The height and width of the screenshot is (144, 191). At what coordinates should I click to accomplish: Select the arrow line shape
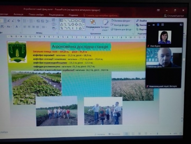coord(69,20)
